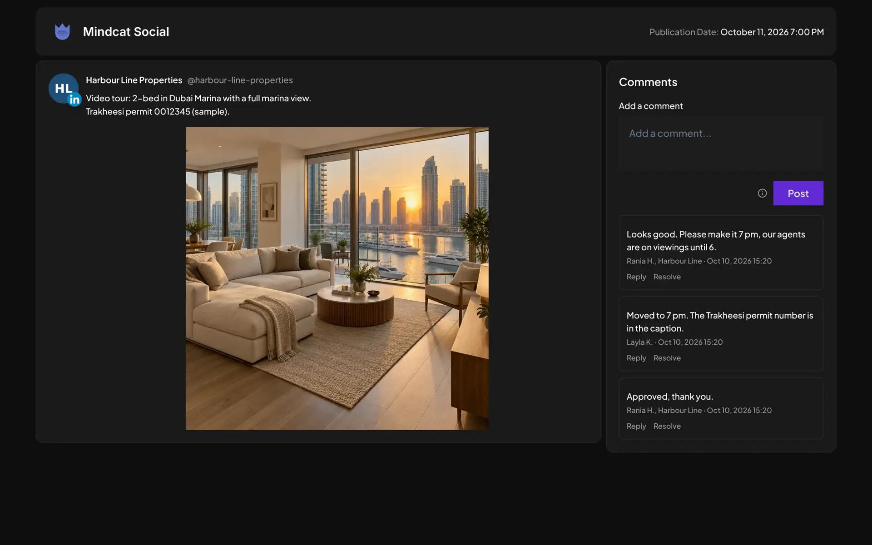Image resolution: width=872 pixels, height=545 pixels.
Task: Resolve the 'Approved, thank you' comment
Action: [667, 426]
